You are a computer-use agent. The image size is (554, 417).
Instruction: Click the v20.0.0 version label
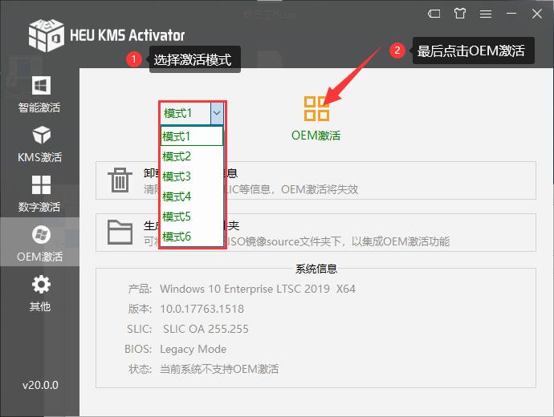click(x=40, y=385)
